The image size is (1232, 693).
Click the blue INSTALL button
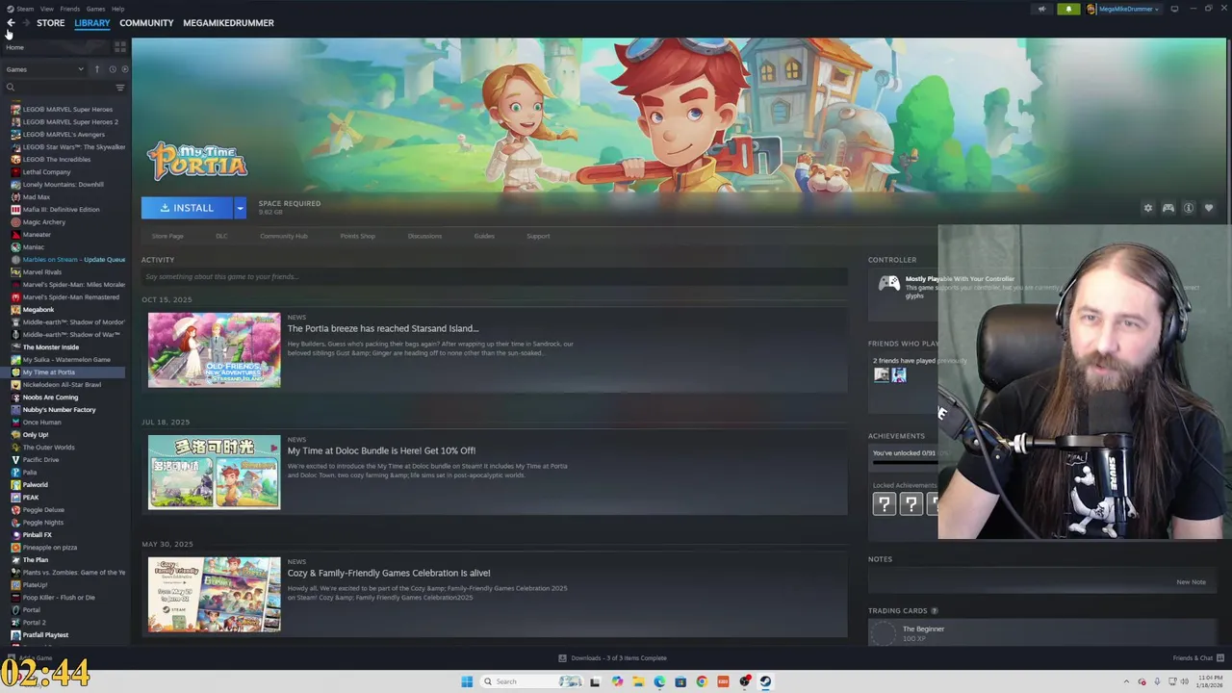click(x=187, y=208)
